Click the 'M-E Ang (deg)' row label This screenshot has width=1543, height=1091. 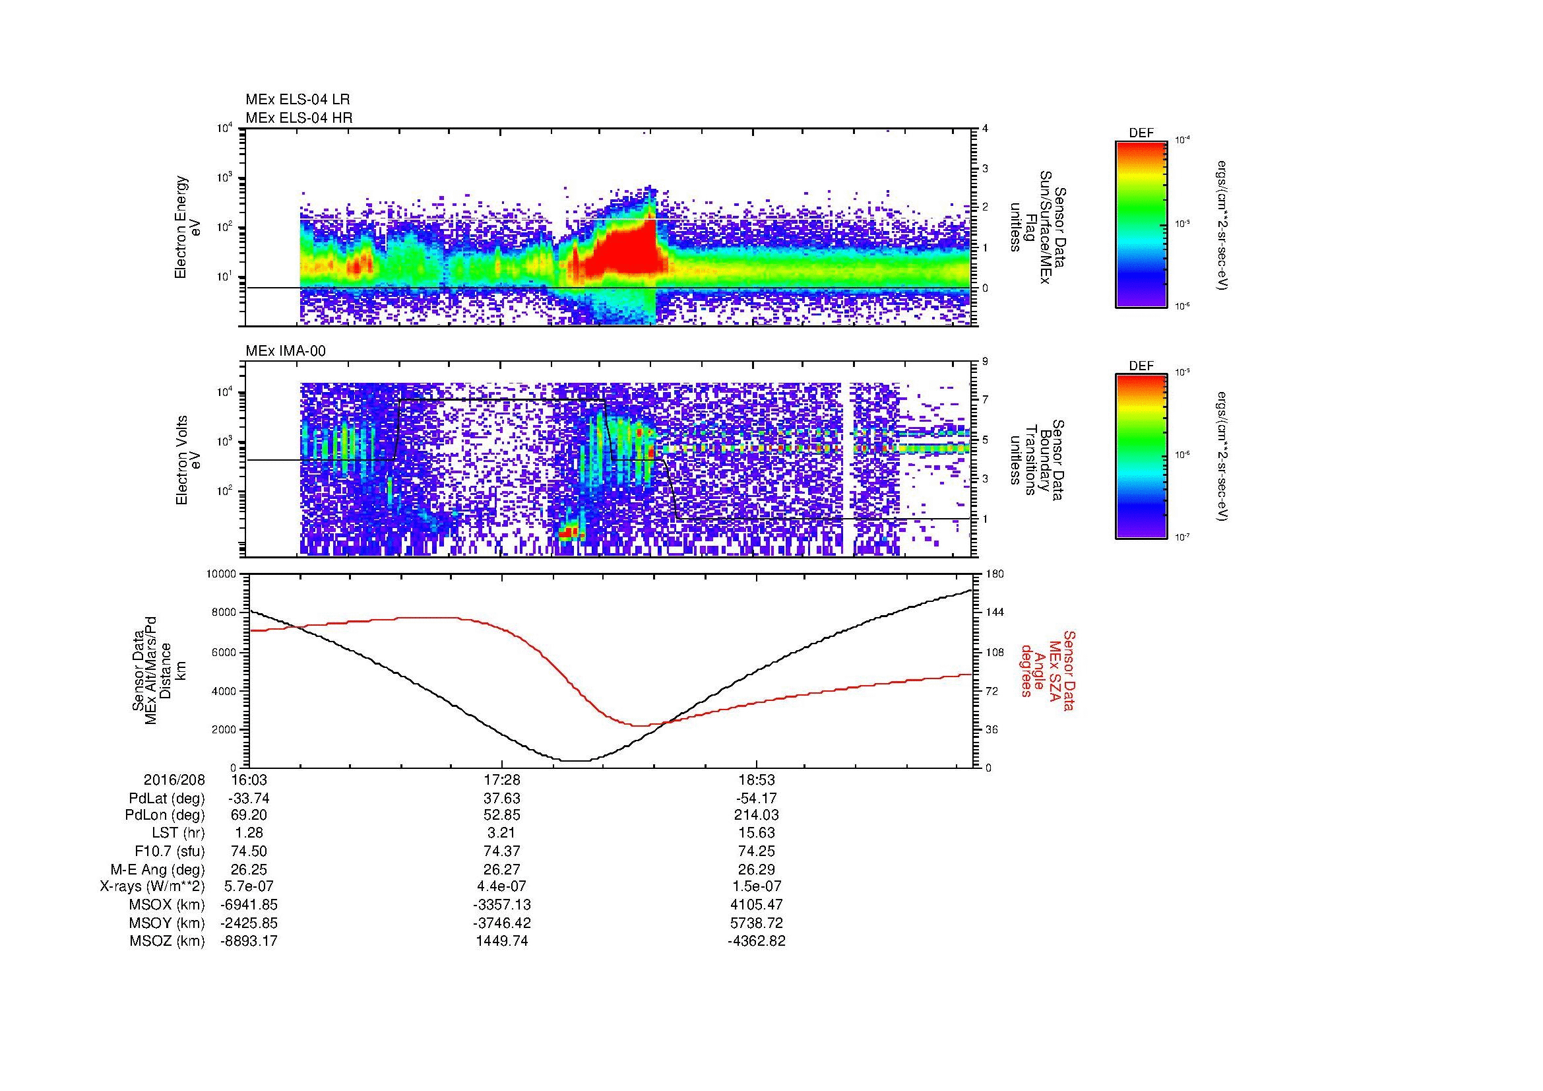[x=157, y=869]
